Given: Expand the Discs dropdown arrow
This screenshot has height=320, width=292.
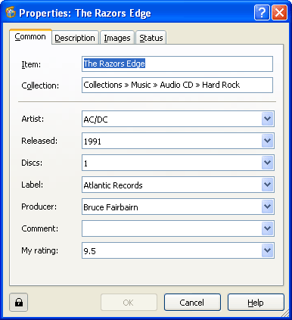Looking at the screenshot, I should pos(267,163).
